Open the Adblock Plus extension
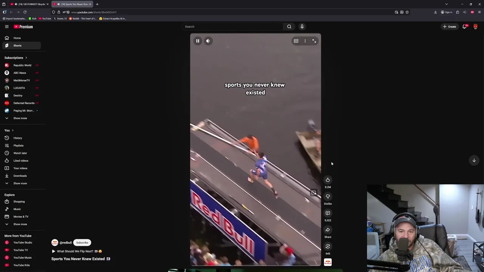 [472, 12]
